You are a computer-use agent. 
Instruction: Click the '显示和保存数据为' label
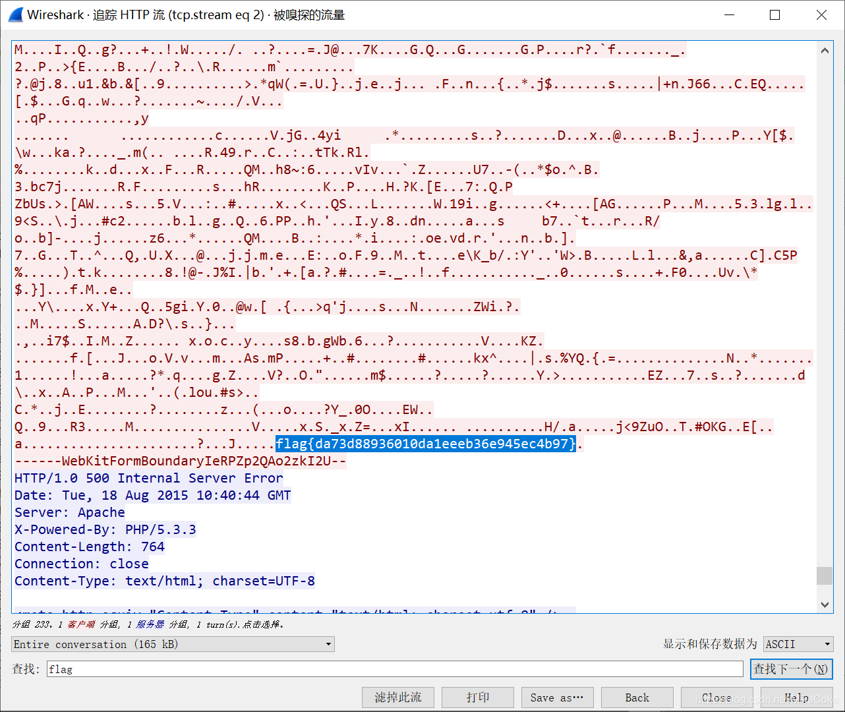pos(710,644)
